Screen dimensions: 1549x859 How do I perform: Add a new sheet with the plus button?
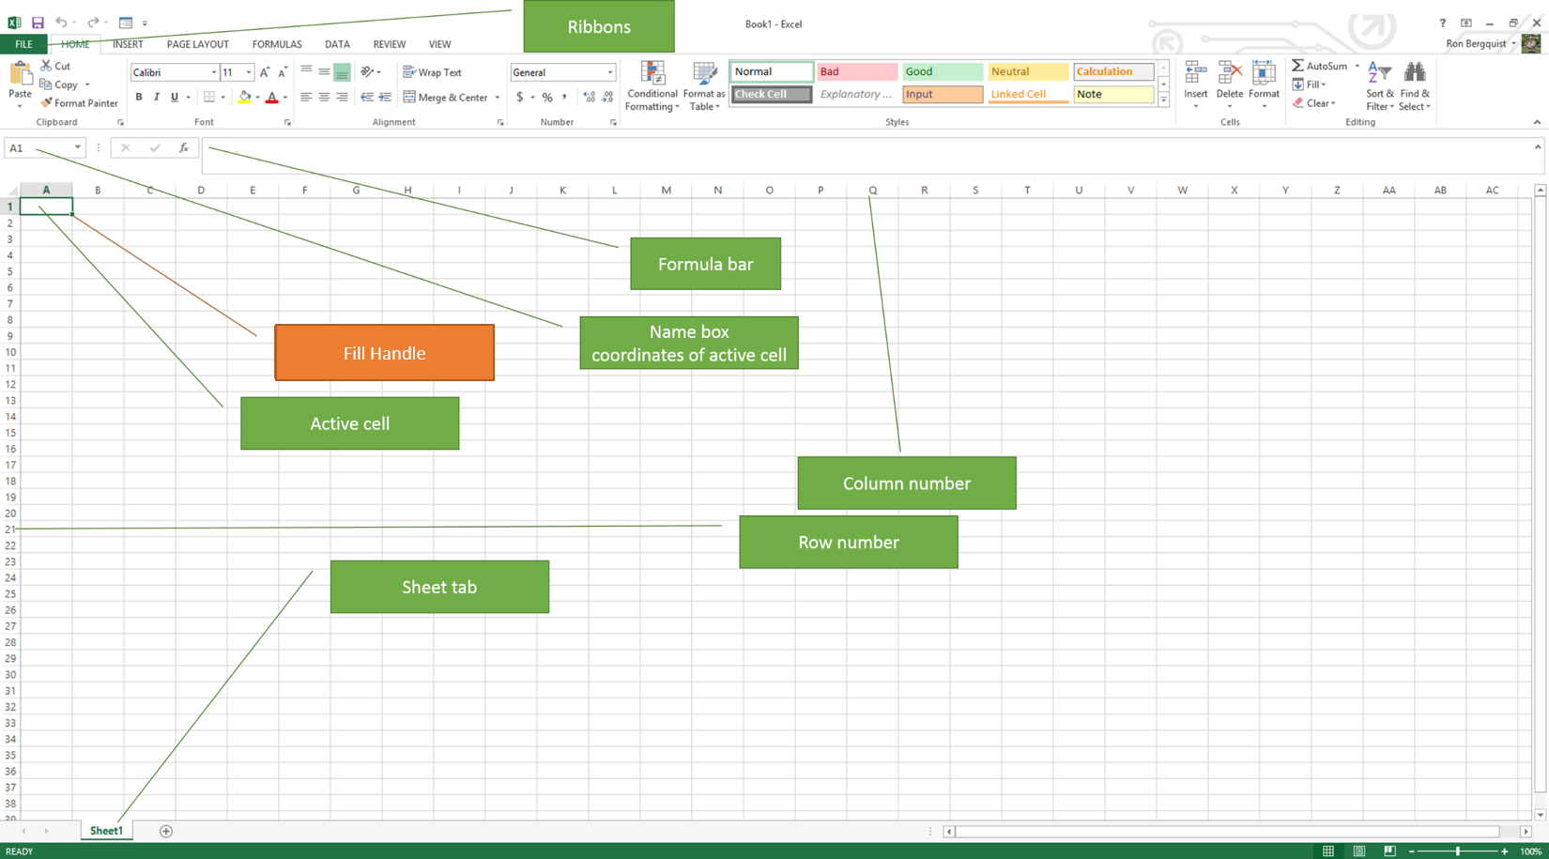pyautogui.click(x=165, y=831)
